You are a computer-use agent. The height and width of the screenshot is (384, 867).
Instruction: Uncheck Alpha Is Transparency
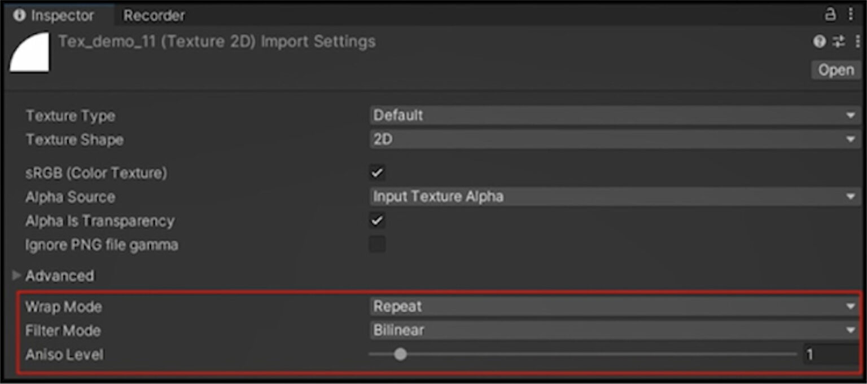click(378, 220)
